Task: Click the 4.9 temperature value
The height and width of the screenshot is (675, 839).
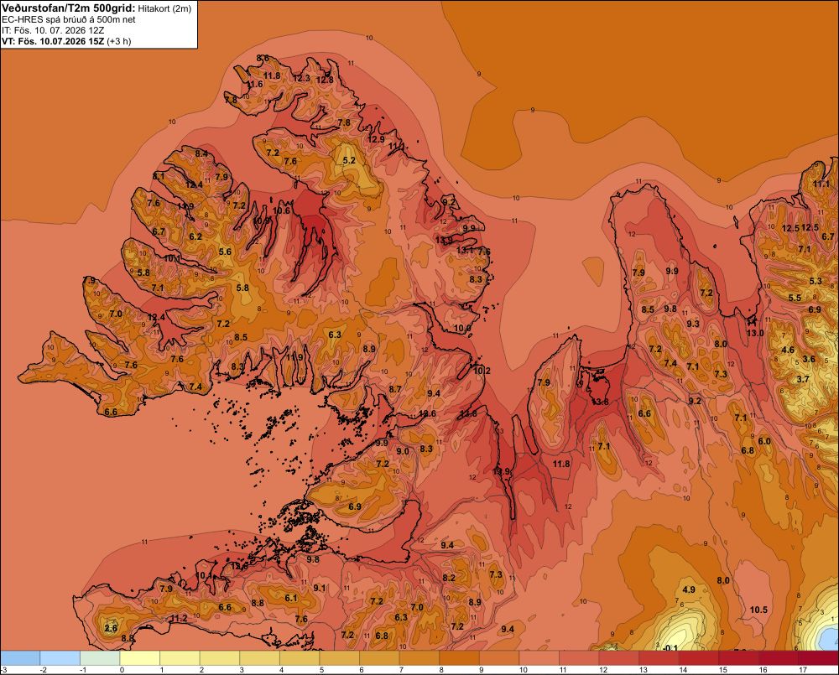Action: [689, 589]
